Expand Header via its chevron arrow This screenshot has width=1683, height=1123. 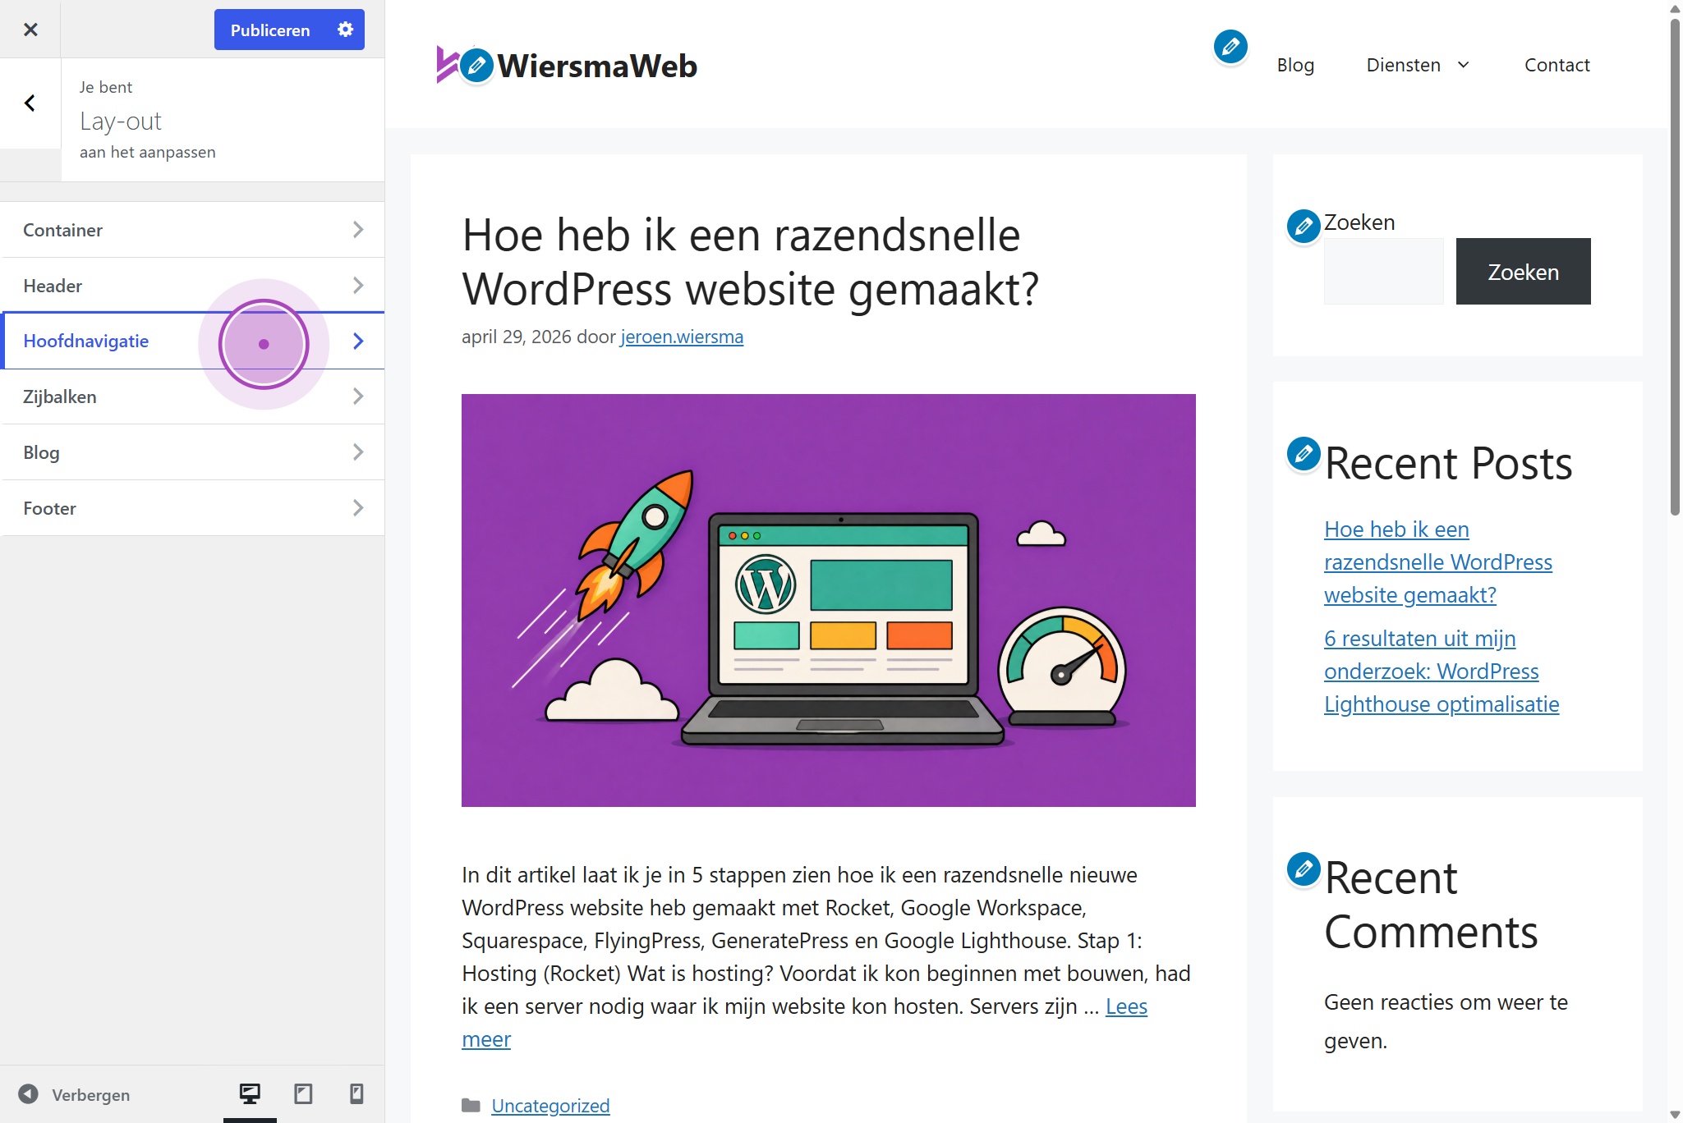tap(358, 286)
